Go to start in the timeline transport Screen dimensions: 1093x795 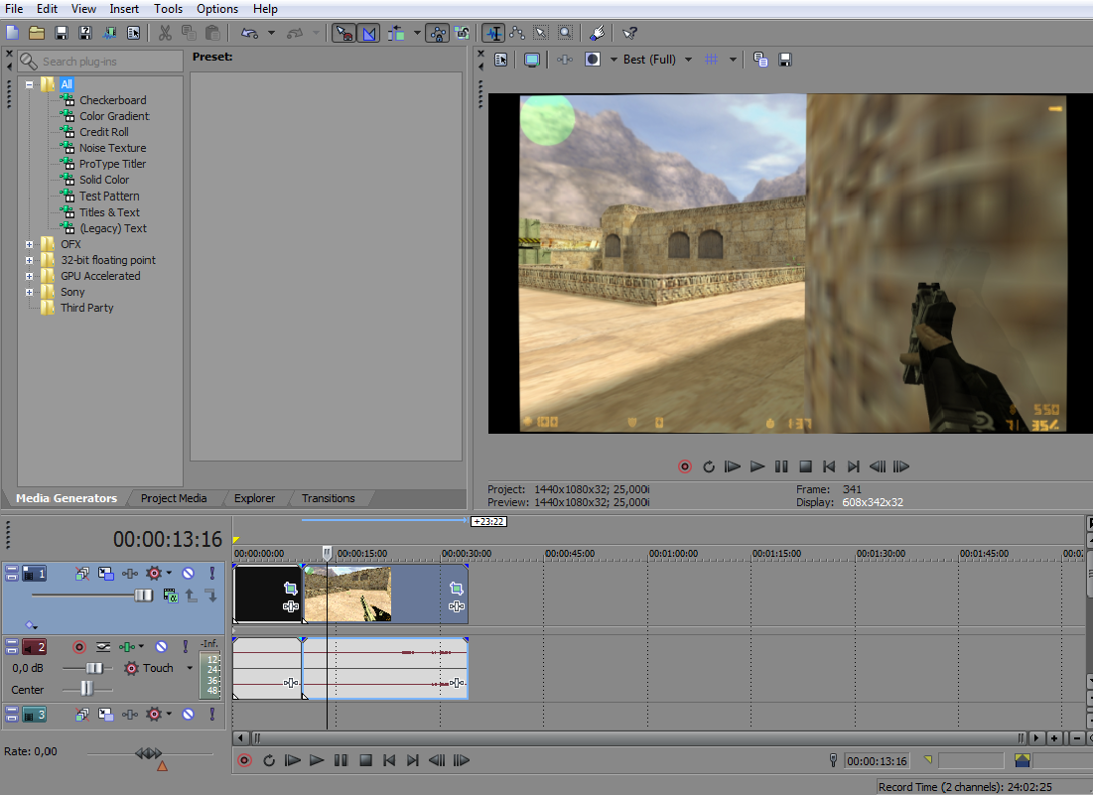coord(389,761)
